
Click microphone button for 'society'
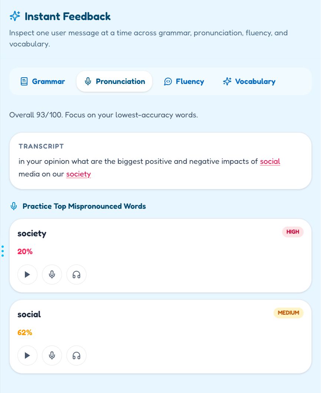52,275
